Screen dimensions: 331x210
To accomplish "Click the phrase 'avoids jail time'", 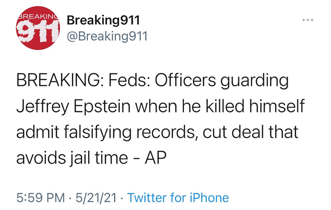I will tap(72, 158).
